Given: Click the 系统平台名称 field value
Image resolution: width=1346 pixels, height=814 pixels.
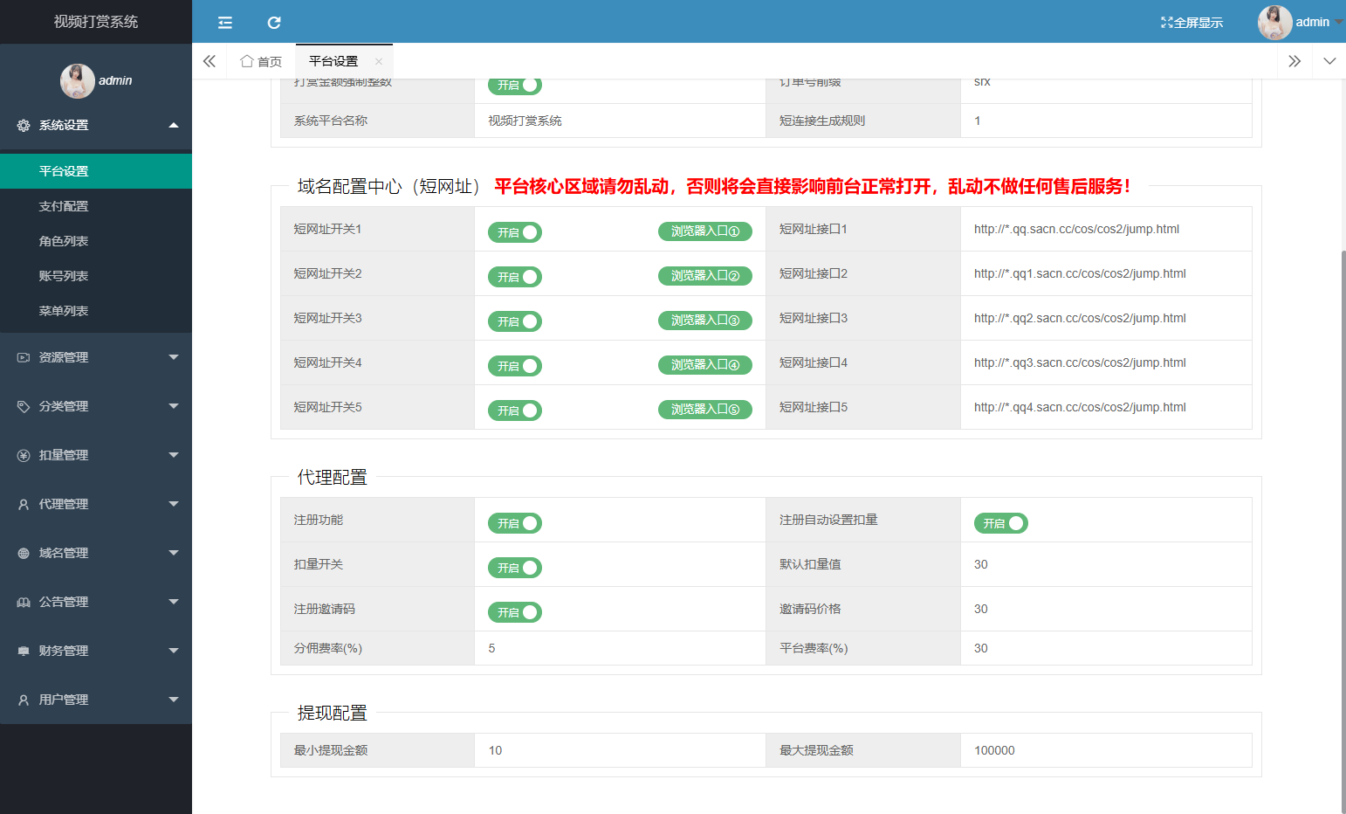Looking at the screenshot, I should 620,121.
